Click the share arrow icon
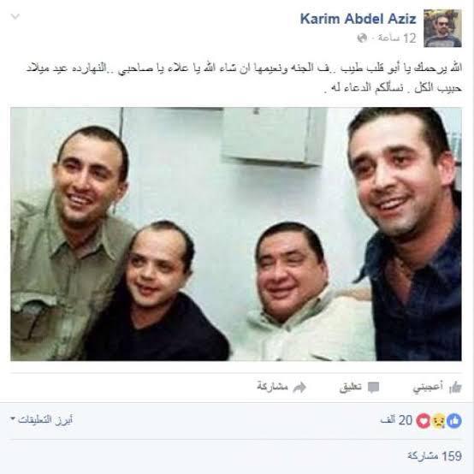The width and height of the screenshot is (474, 474). [299, 388]
